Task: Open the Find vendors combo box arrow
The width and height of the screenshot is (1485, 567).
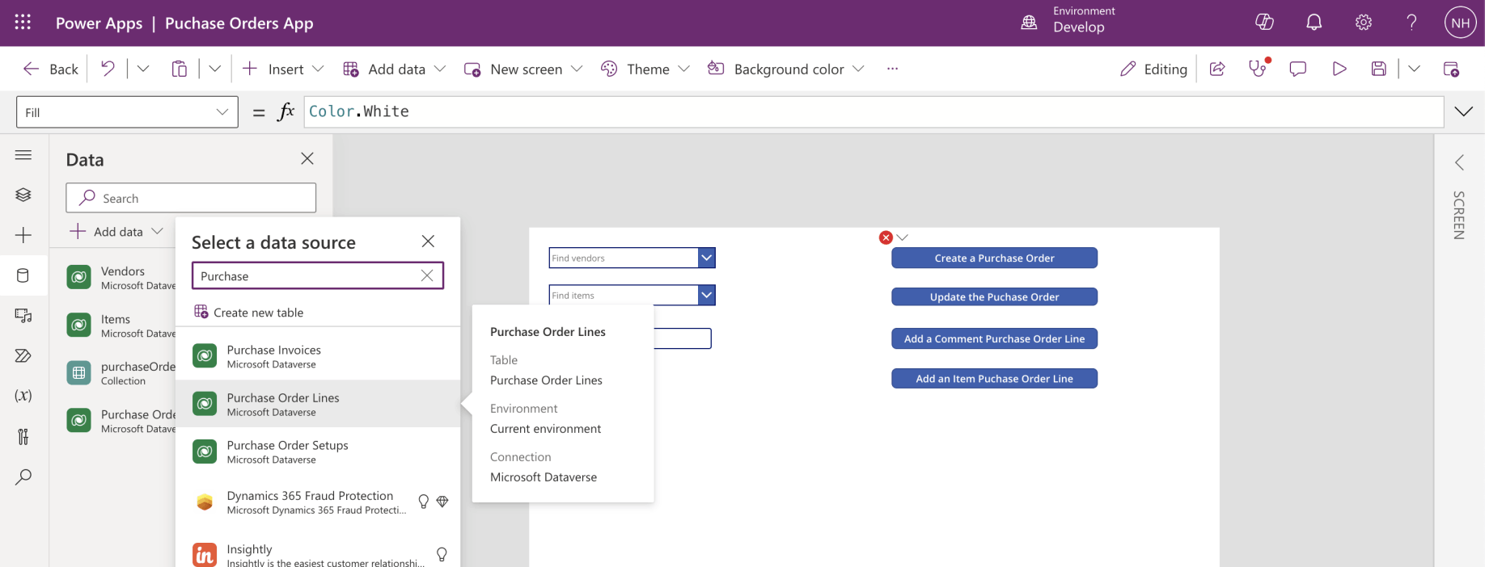Action: [x=706, y=258]
